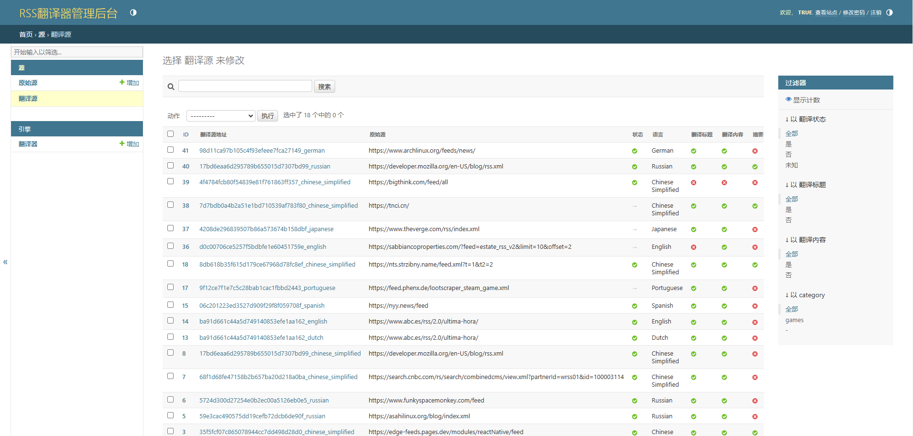Open the 查看站点 link
The width and height of the screenshot is (913, 436).
pyautogui.click(x=826, y=12)
